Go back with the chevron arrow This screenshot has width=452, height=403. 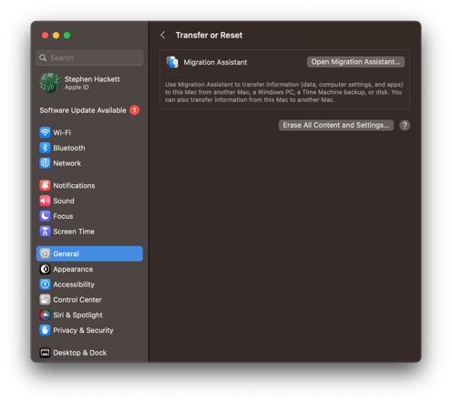[x=163, y=36]
